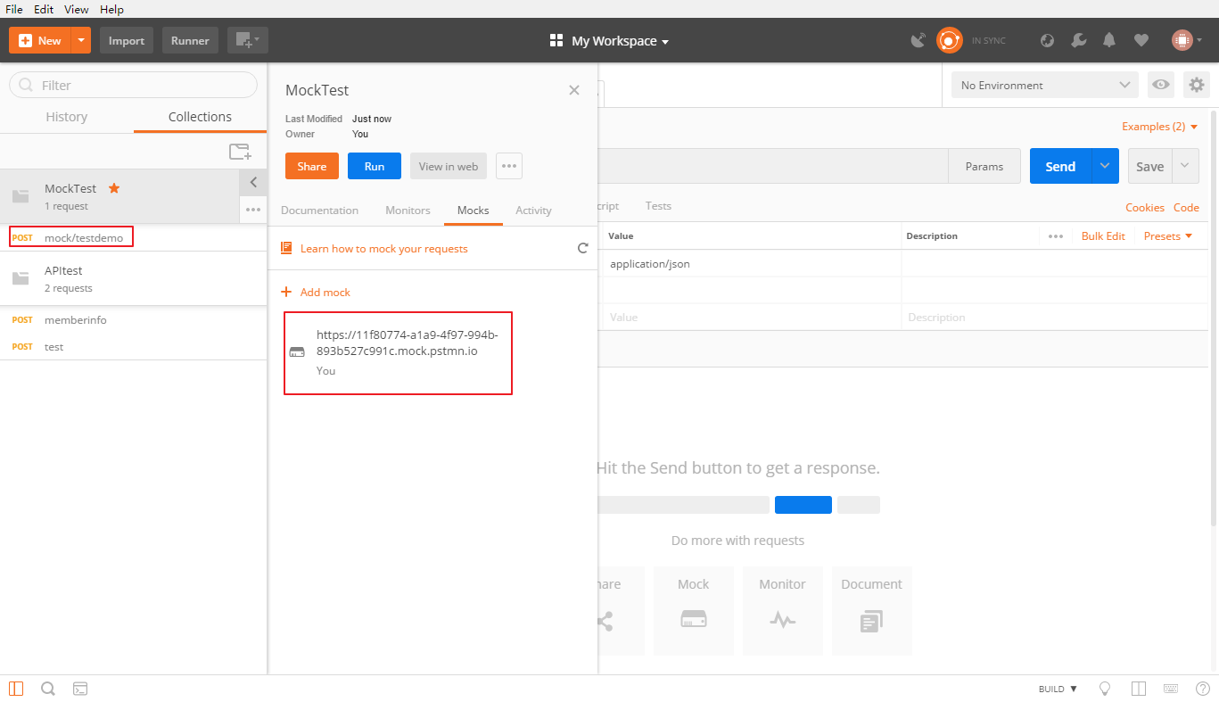The height and width of the screenshot is (702, 1219).
Task: Open the Presets dropdown
Action: coord(1168,236)
